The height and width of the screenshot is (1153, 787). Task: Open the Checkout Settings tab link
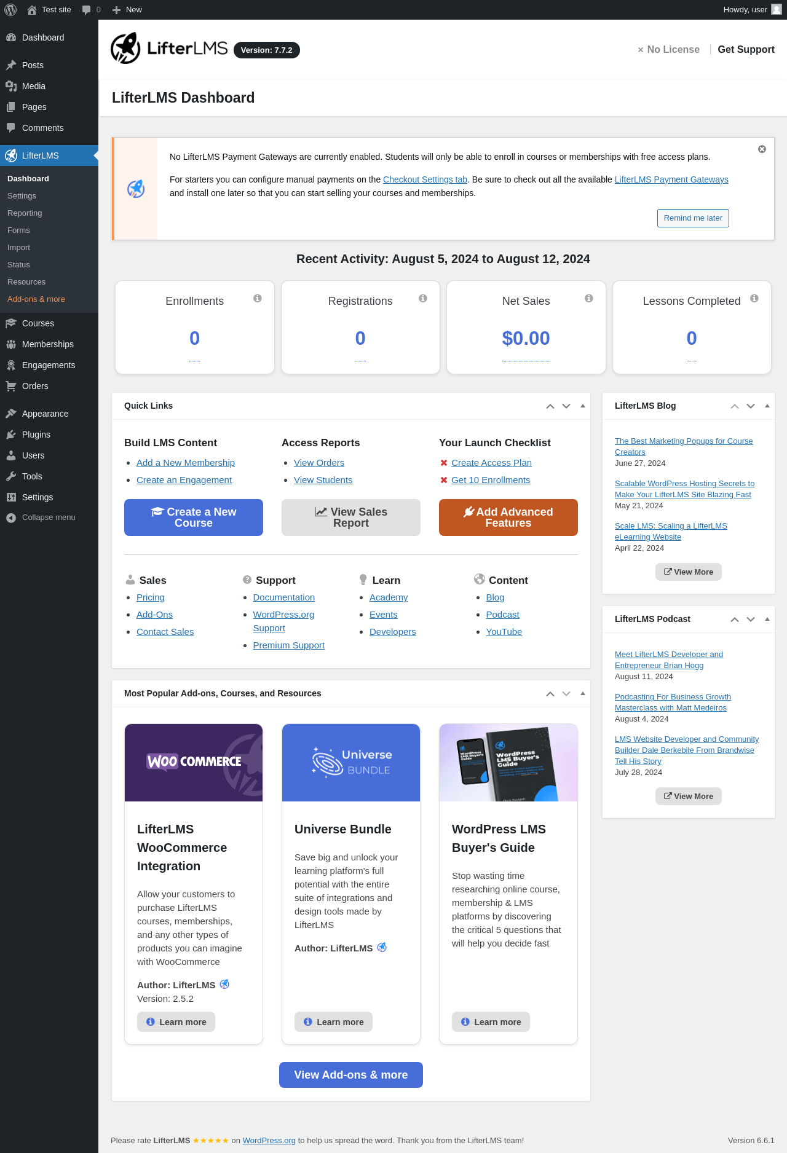[425, 179]
